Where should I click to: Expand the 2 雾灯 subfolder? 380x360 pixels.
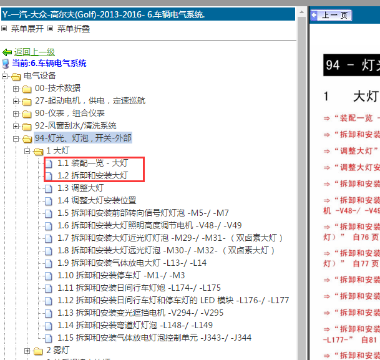[x=27, y=351]
